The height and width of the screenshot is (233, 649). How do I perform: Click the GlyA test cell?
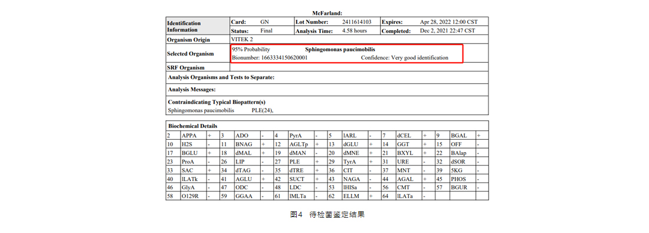[194, 188]
